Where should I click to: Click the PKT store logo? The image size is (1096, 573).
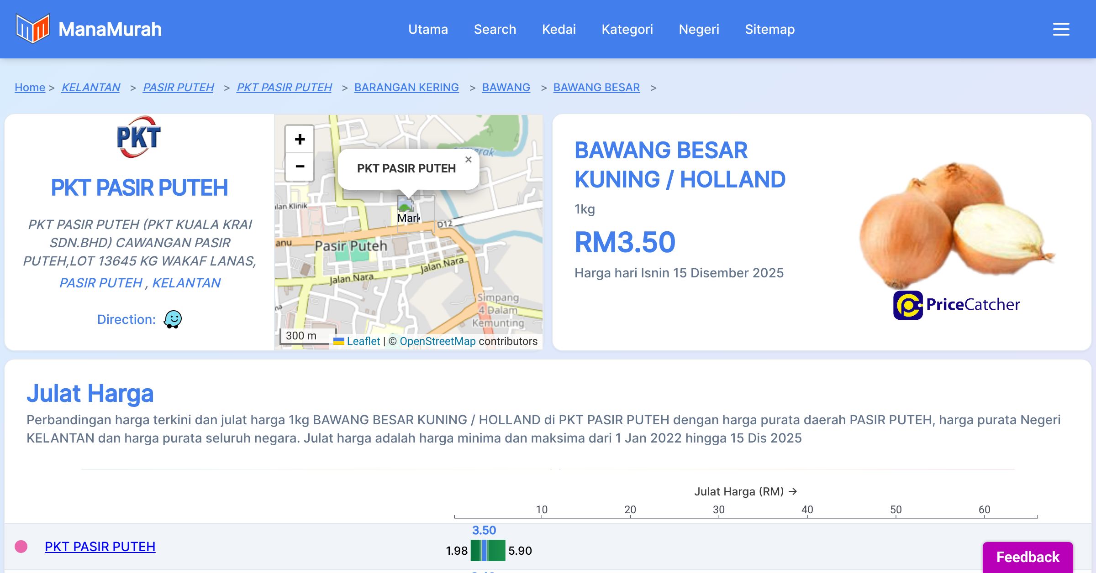click(x=139, y=137)
